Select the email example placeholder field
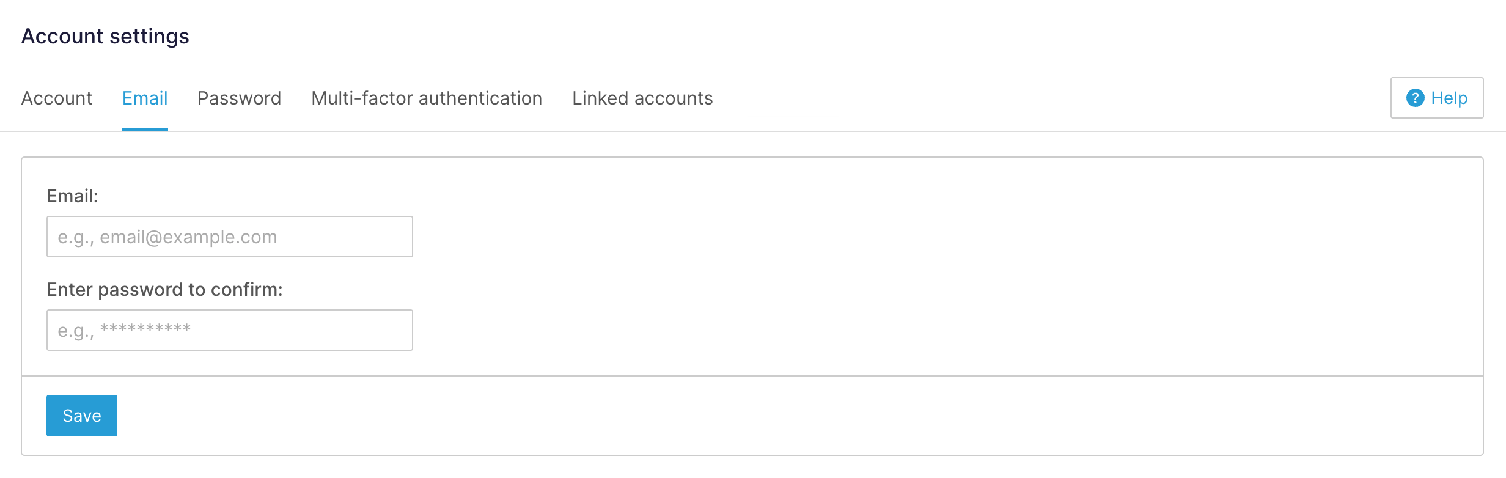 229,236
